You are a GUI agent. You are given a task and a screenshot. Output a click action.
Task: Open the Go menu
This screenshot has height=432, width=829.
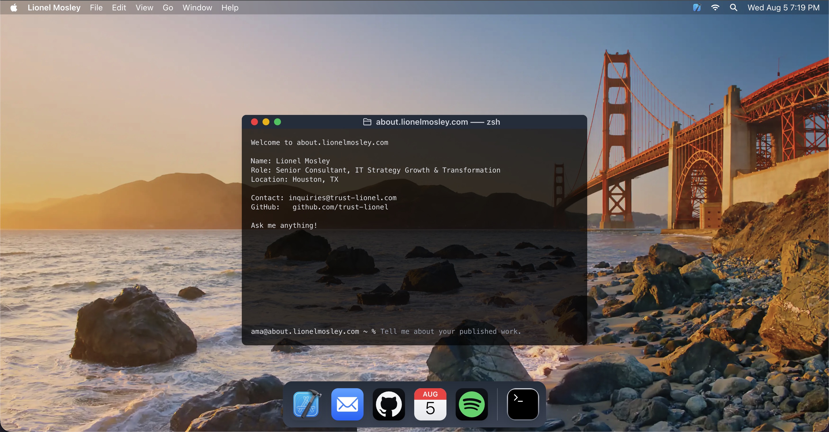click(x=168, y=7)
